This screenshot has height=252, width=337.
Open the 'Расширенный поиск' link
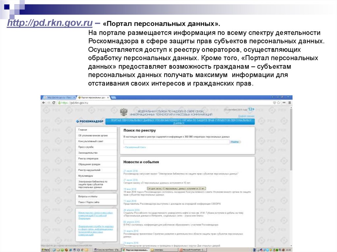(135, 147)
